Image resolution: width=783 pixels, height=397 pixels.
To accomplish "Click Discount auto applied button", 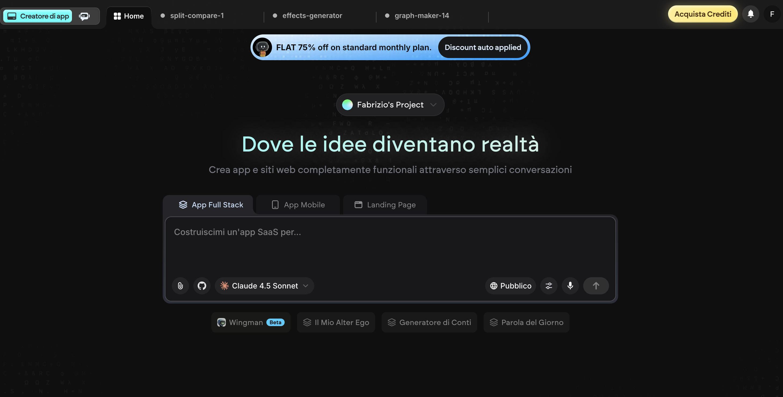I will 483,48.
